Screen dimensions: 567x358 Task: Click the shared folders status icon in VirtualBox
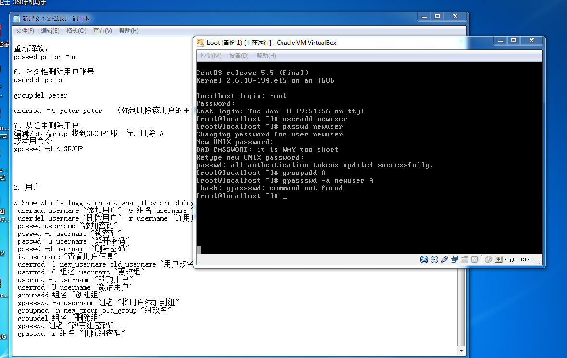click(x=465, y=259)
